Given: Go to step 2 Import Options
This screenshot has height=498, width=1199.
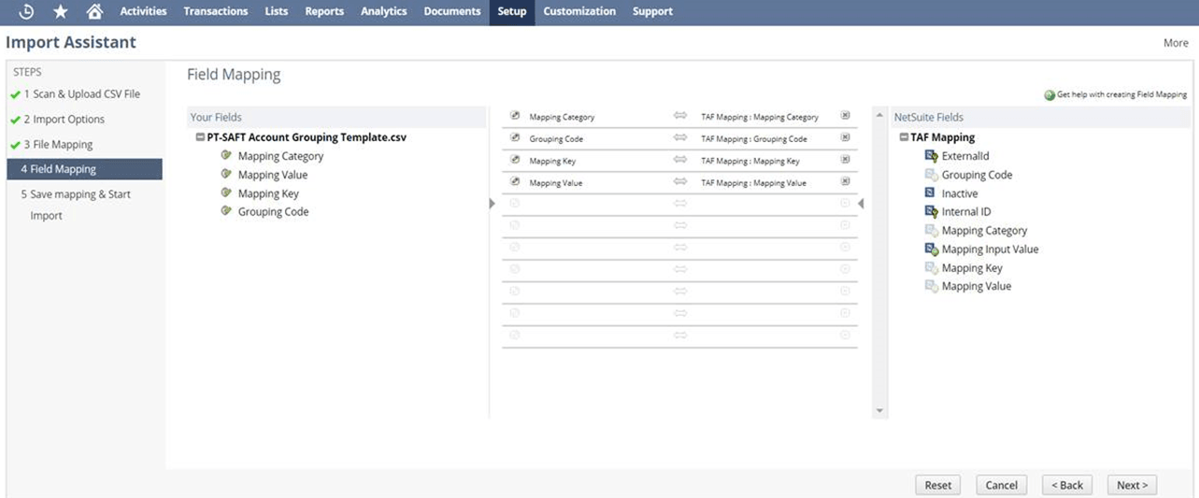Looking at the screenshot, I should pos(64,120).
